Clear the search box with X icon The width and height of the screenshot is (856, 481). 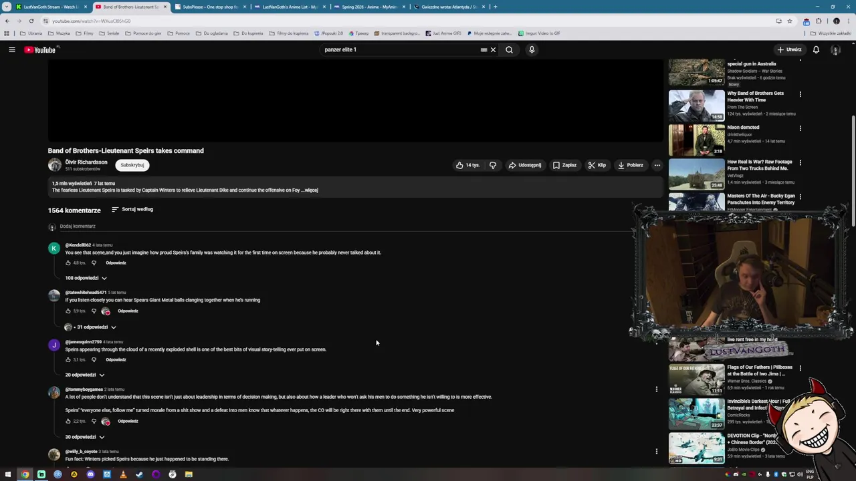pyautogui.click(x=493, y=49)
